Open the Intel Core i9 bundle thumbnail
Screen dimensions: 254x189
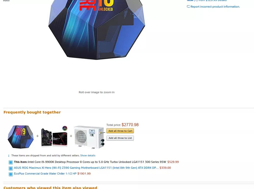click(x=21, y=137)
